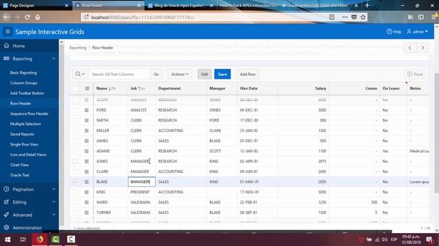The image size is (439, 246).
Task: Open row actions menu for BLAKE
Action: (x=86, y=182)
